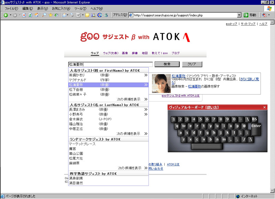The image size is (275, 199).
Task: Click the 松浦亜弥 profile photo thumbnail
Action: [161, 84]
